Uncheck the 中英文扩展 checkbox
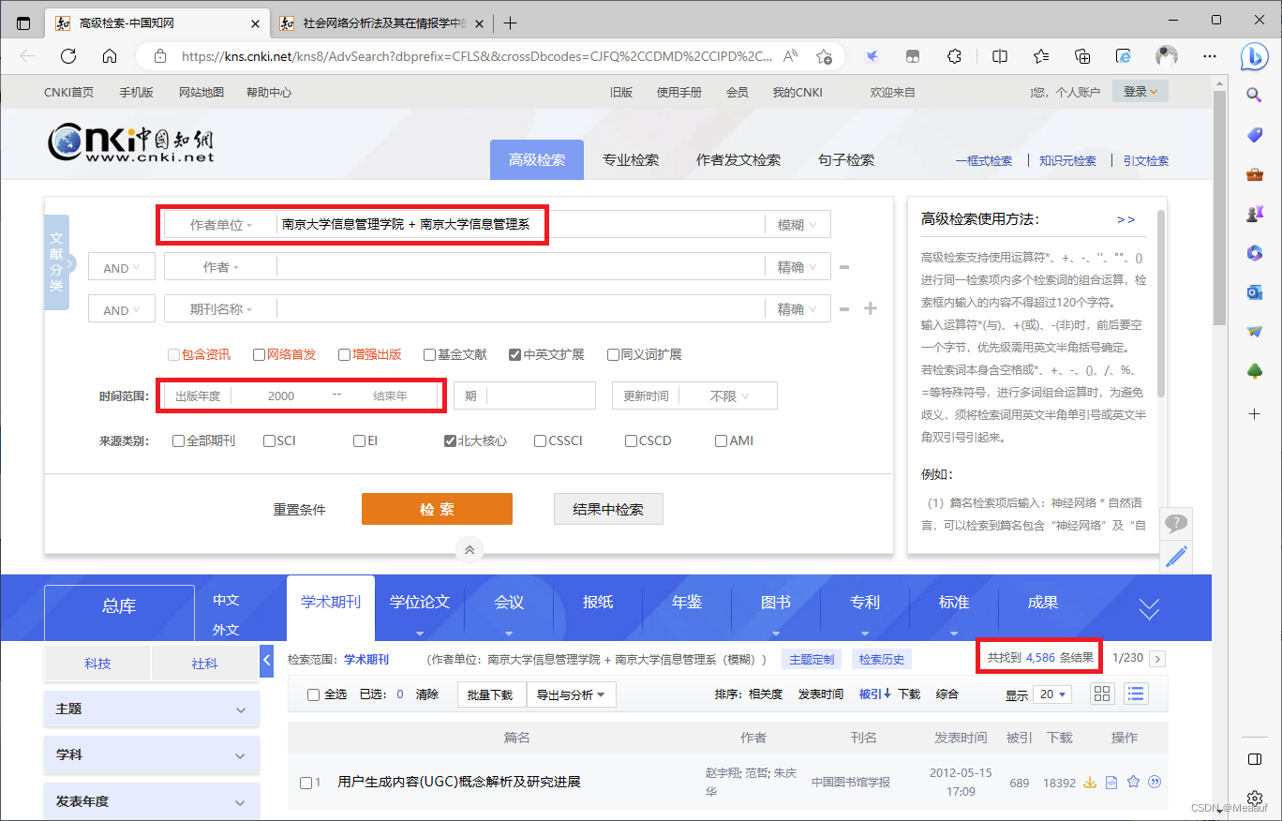Image resolution: width=1282 pixels, height=821 pixels. (x=514, y=354)
